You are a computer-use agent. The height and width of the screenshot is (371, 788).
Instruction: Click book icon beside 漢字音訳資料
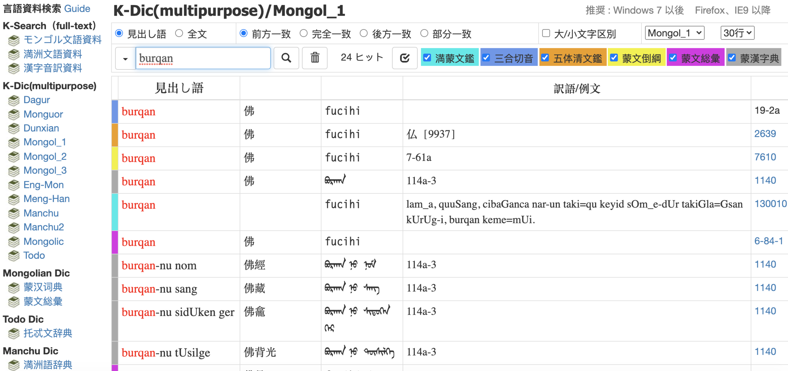(14, 68)
